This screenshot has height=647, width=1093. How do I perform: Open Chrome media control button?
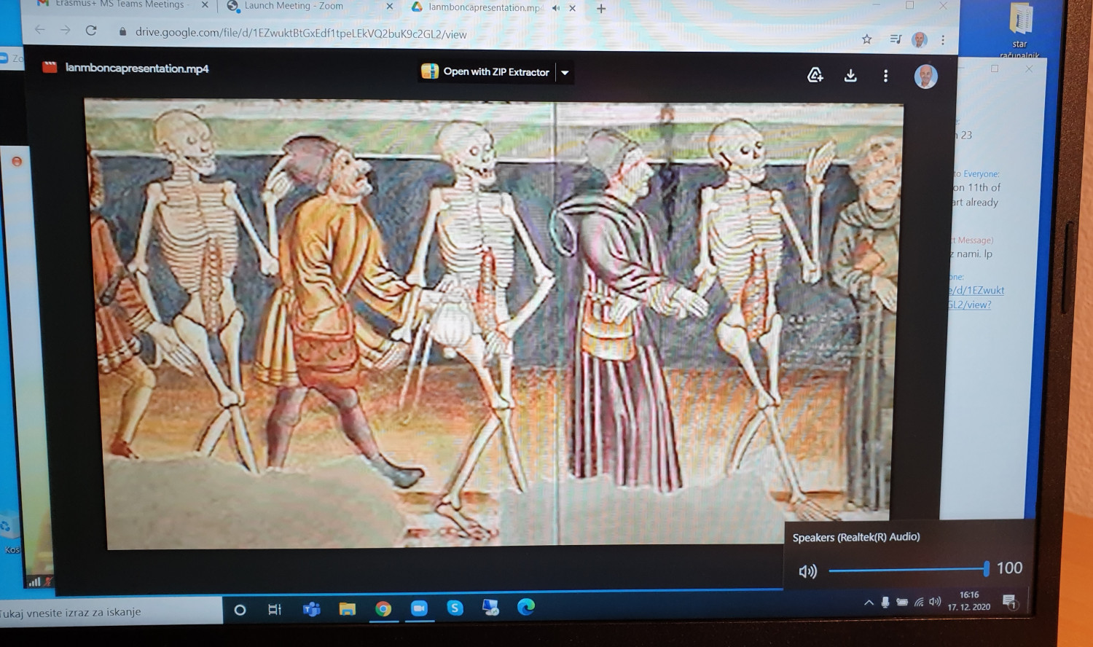click(x=896, y=39)
